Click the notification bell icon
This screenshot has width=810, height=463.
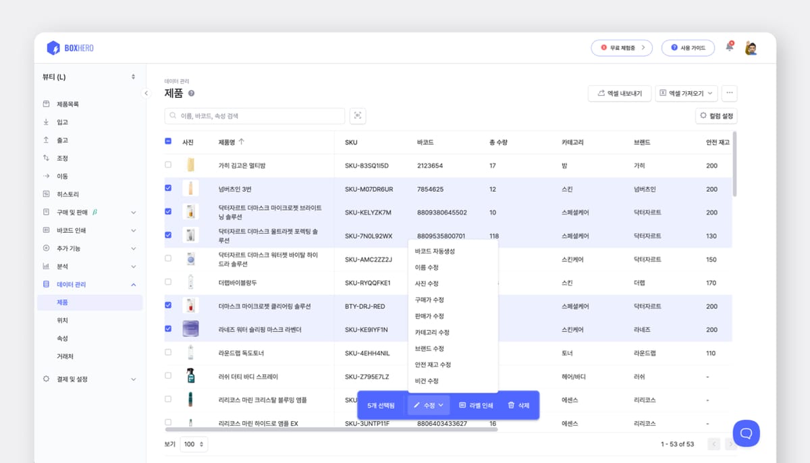[729, 47]
